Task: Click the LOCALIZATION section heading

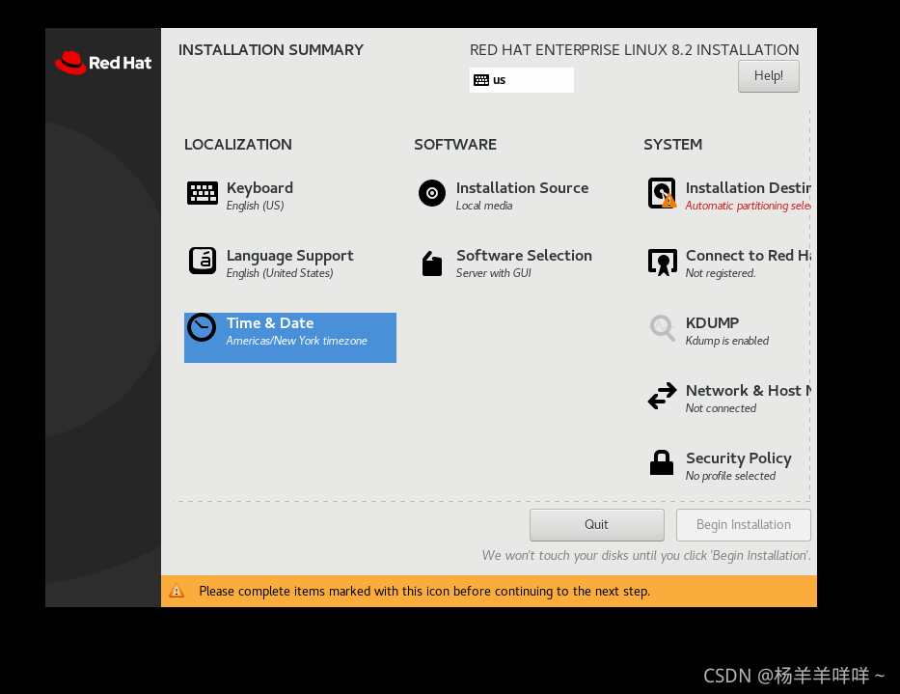Action: pos(237,144)
